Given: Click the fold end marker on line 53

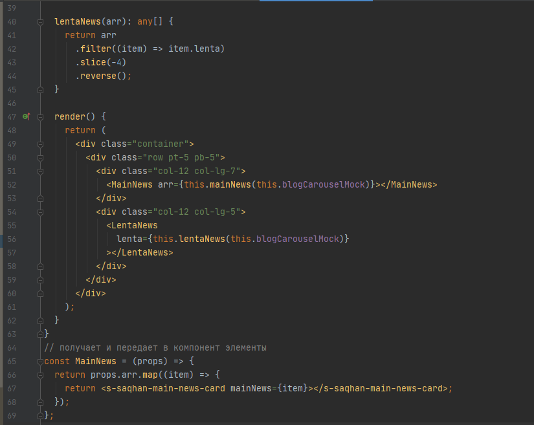Looking at the screenshot, I should [x=40, y=199].
